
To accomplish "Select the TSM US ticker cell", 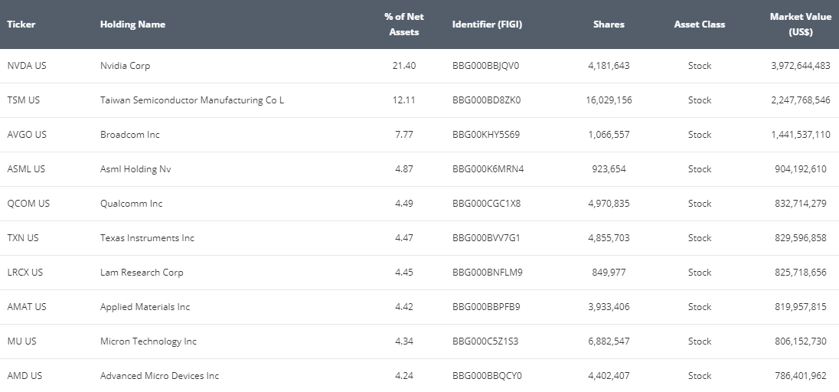I will click(x=24, y=100).
